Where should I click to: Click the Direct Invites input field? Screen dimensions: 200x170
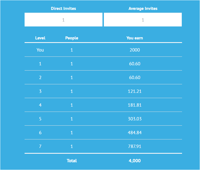click(63, 20)
